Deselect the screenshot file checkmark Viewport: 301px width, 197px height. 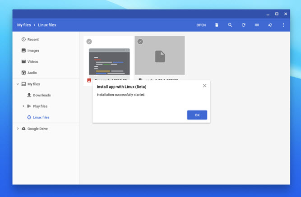click(89, 41)
